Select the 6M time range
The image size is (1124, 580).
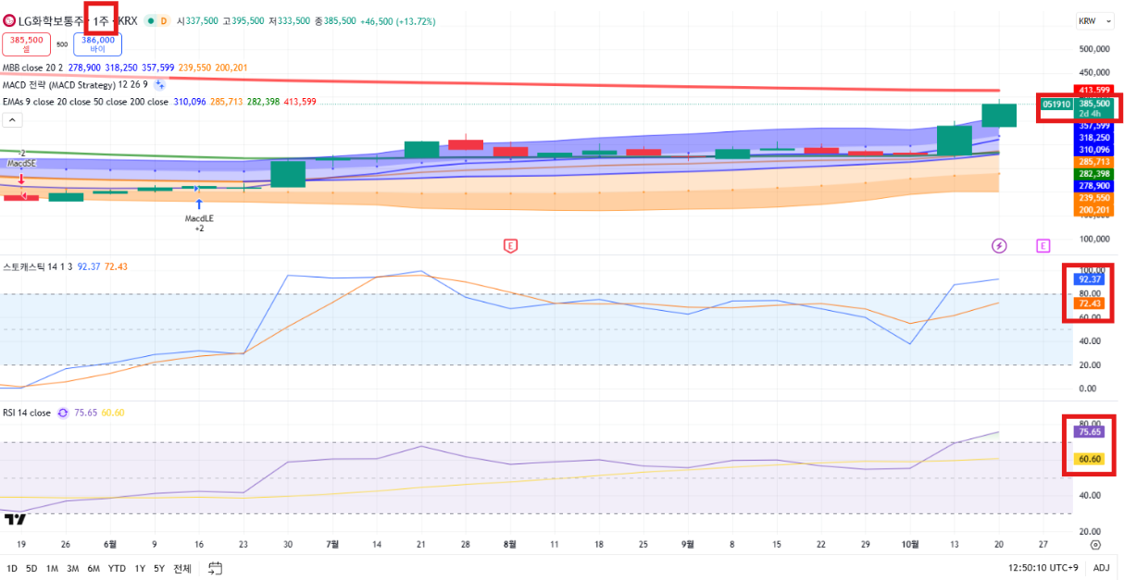point(94,568)
